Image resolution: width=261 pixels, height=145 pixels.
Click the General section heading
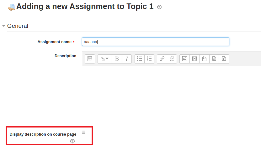[18, 26]
